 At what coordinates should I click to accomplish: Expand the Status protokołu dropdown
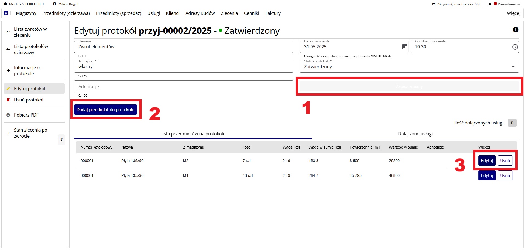tap(513, 67)
